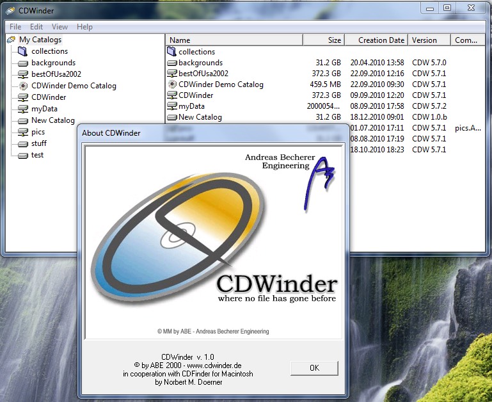Screen dimensions: 492x402
Task: Sort by the Creation Date column header
Action: pos(376,40)
